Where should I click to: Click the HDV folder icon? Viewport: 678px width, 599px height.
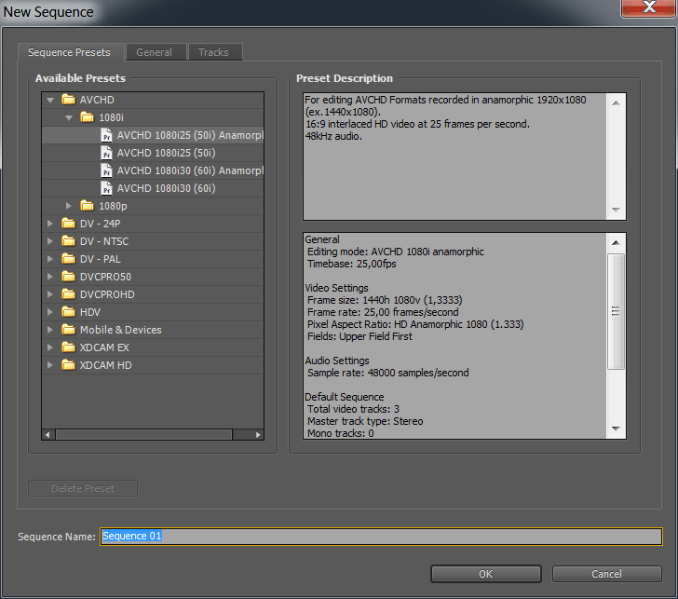pyautogui.click(x=68, y=312)
